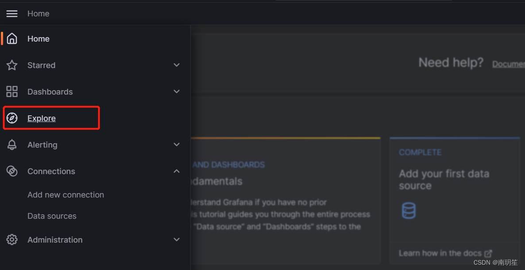Viewport: 525px width, 270px height.
Task: Open the hamburger navigation menu
Action: (12, 13)
